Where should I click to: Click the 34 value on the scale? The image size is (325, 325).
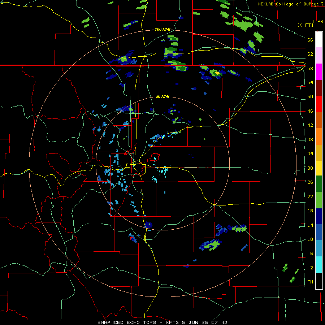coord(310,154)
